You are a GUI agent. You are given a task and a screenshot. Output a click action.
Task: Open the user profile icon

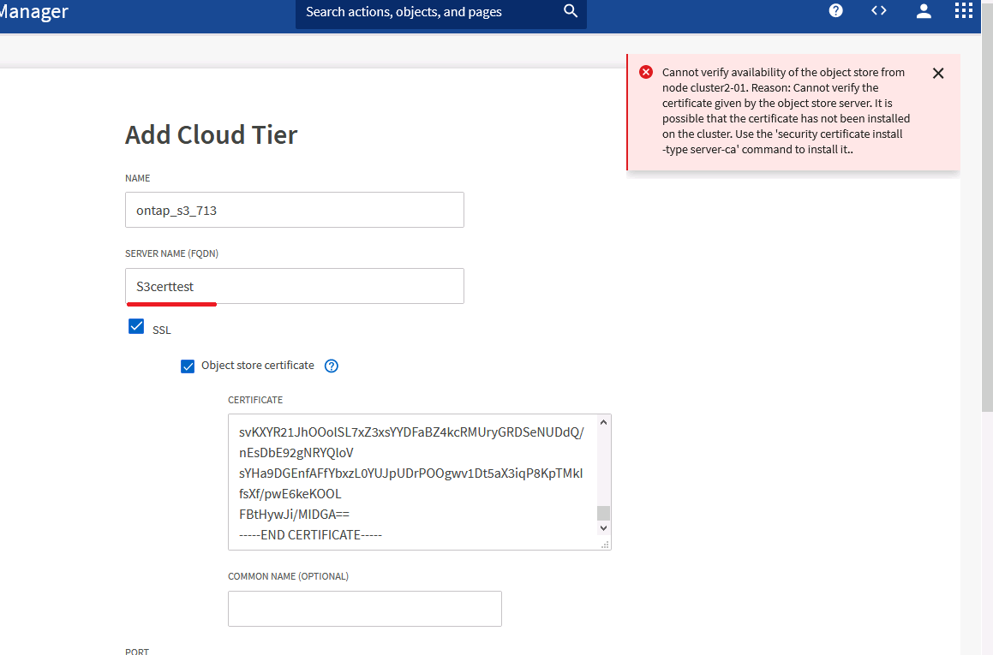(x=924, y=10)
